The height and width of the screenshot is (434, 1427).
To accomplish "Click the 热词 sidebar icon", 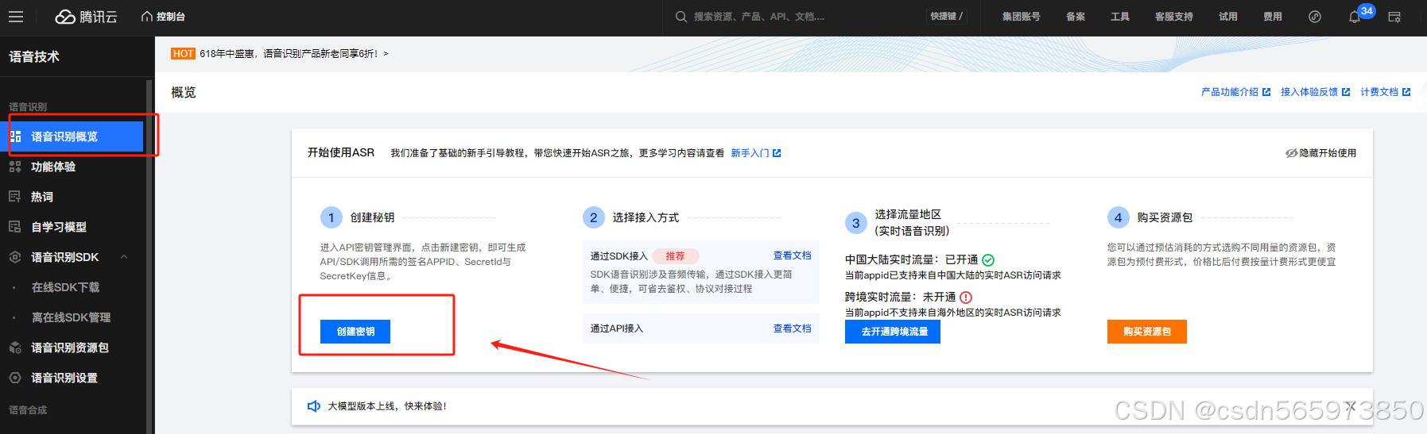I will tap(15, 197).
